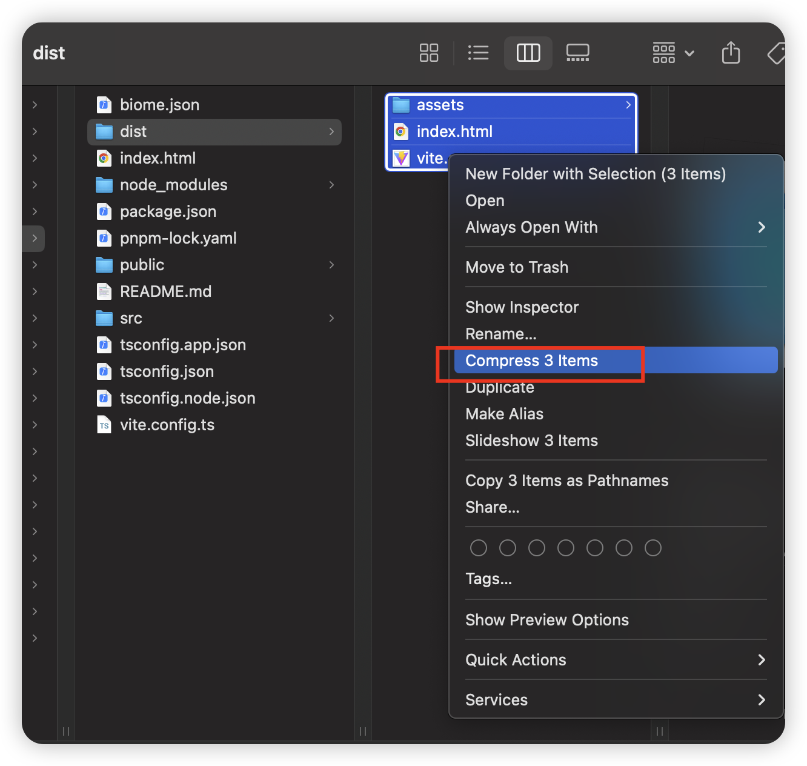Click New Folder with Selection option
The image size is (807, 766).
click(595, 174)
